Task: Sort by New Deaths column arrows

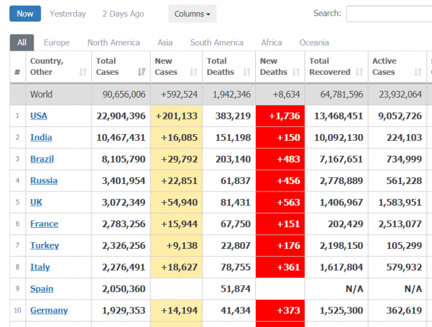Action: (296, 72)
